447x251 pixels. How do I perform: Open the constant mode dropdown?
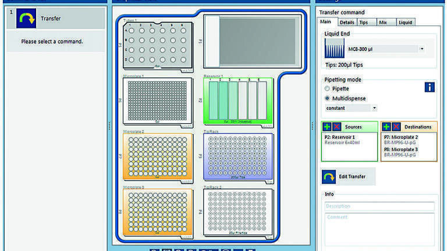coord(374,108)
